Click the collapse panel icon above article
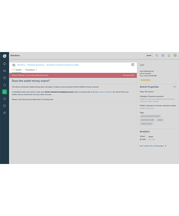Image resolution: width=179 pixels, height=216 pixels. tap(133, 65)
